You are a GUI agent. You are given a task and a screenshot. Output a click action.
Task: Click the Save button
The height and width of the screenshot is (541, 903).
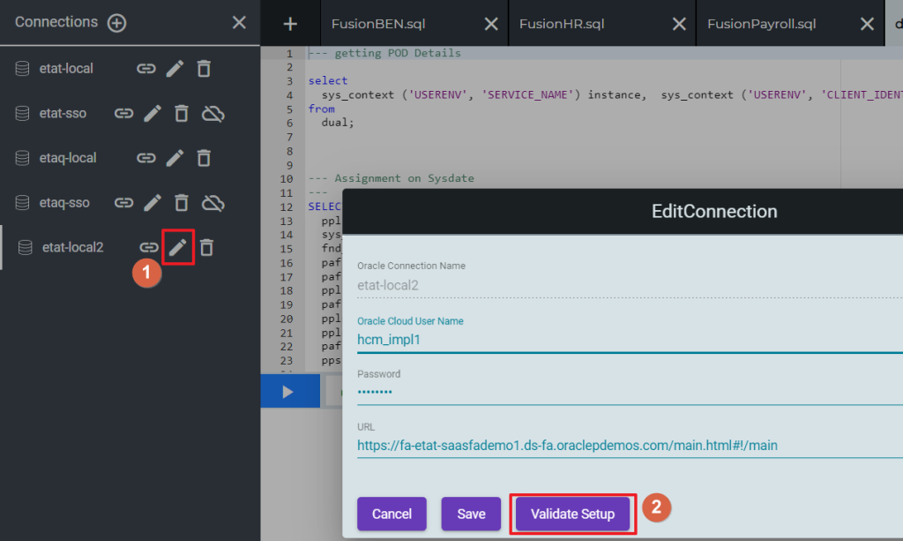coord(471,514)
